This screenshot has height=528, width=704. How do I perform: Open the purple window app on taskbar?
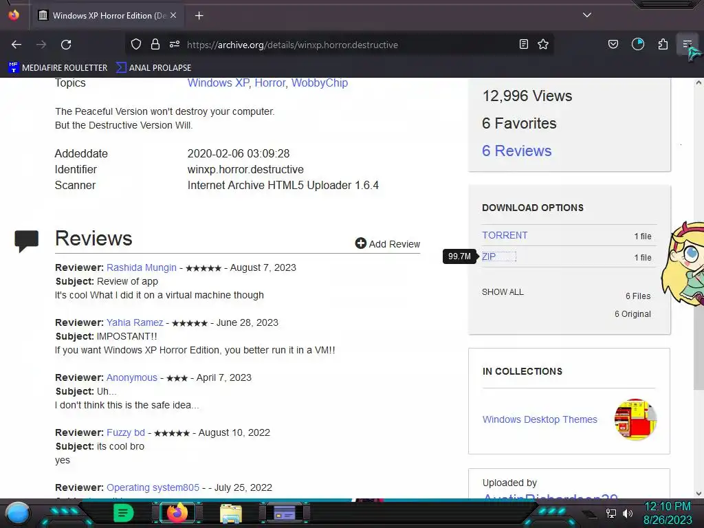284,513
